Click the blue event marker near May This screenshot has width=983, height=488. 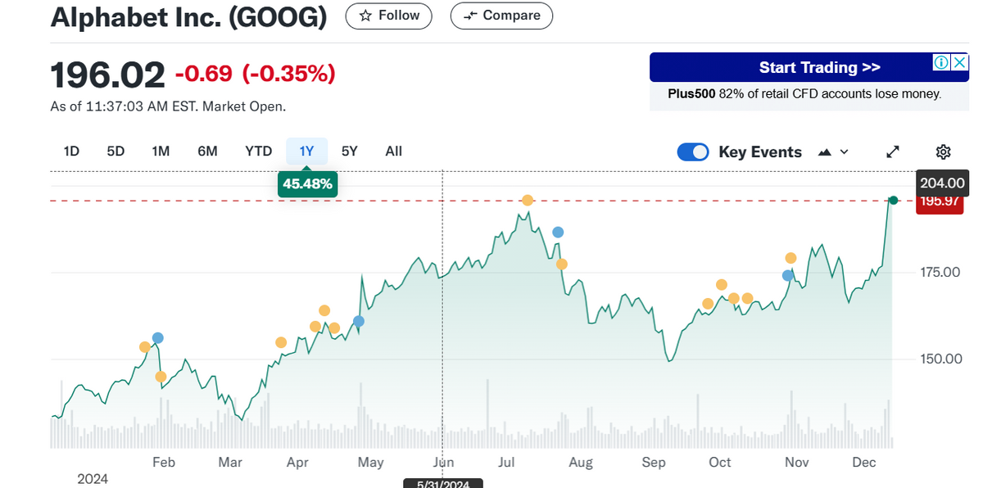[358, 321]
